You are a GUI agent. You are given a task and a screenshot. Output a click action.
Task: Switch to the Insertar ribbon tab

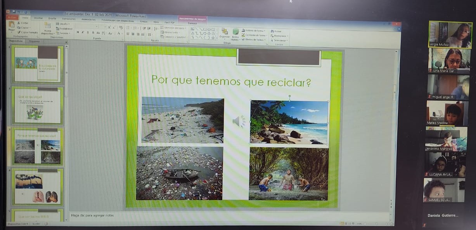point(38,18)
